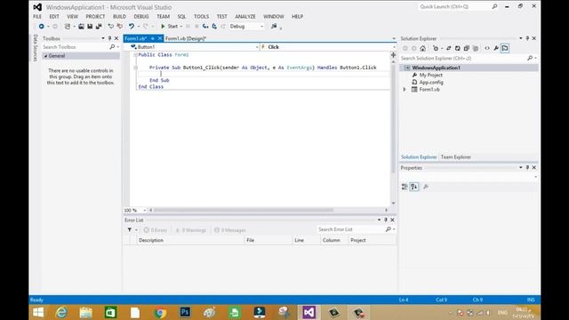Select My Project in Solution Explorer
This screenshot has height=320, width=569.
(430, 75)
